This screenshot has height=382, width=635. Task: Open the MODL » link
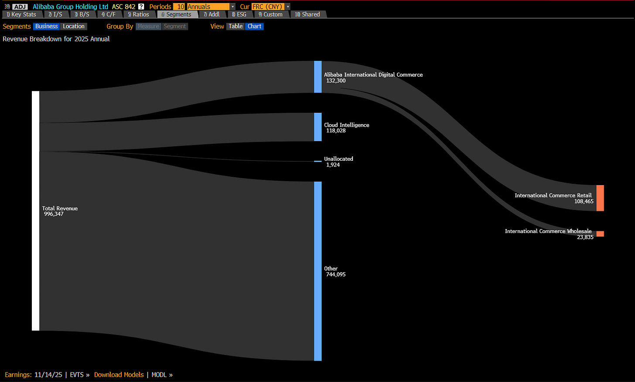tap(162, 375)
